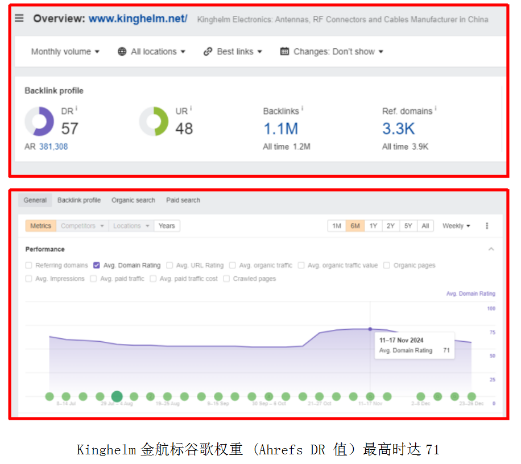Click the 'All time 1.2M' backlinks text
The image size is (521, 464).
[x=287, y=147]
